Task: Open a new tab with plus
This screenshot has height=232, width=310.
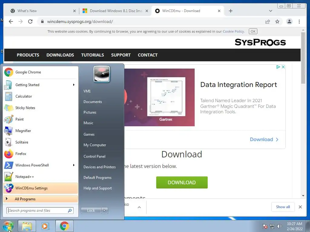Action: pyautogui.click(x=230, y=11)
